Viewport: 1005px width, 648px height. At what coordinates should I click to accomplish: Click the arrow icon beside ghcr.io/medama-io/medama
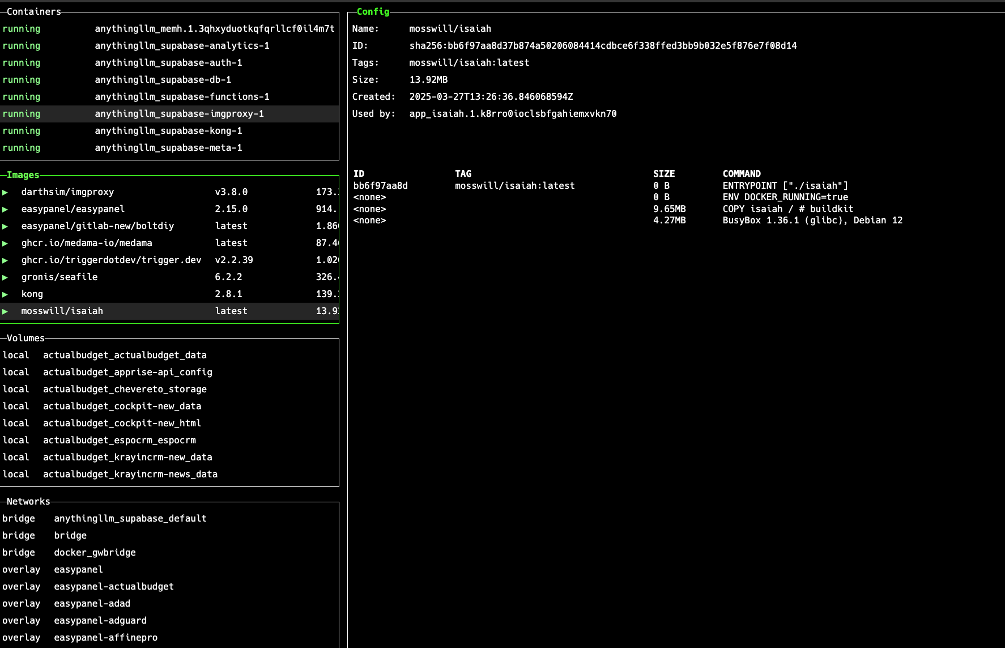5,243
